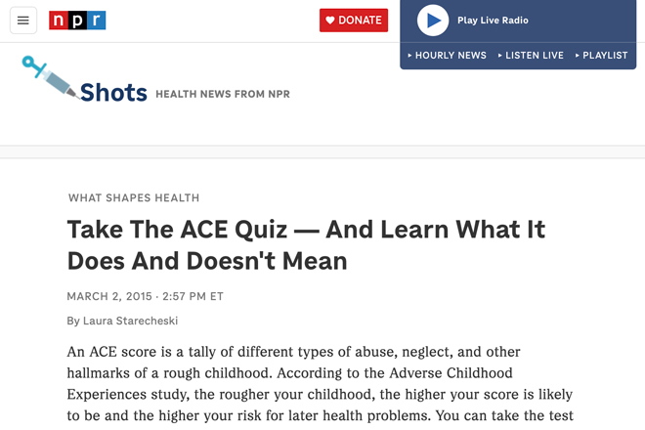
Task: Open the hamburger navigation menu
Action: [x=23, y=21]
